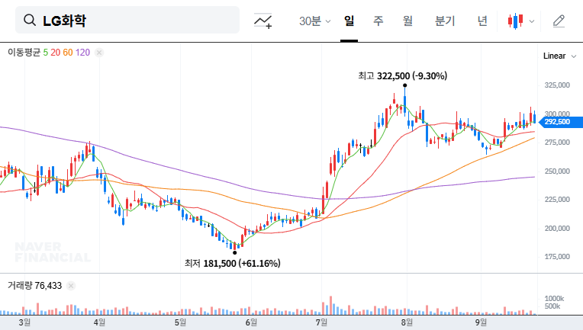Switch to the 주 weekly tab
This screenshot has width=583, height=330.
[378, 21]
